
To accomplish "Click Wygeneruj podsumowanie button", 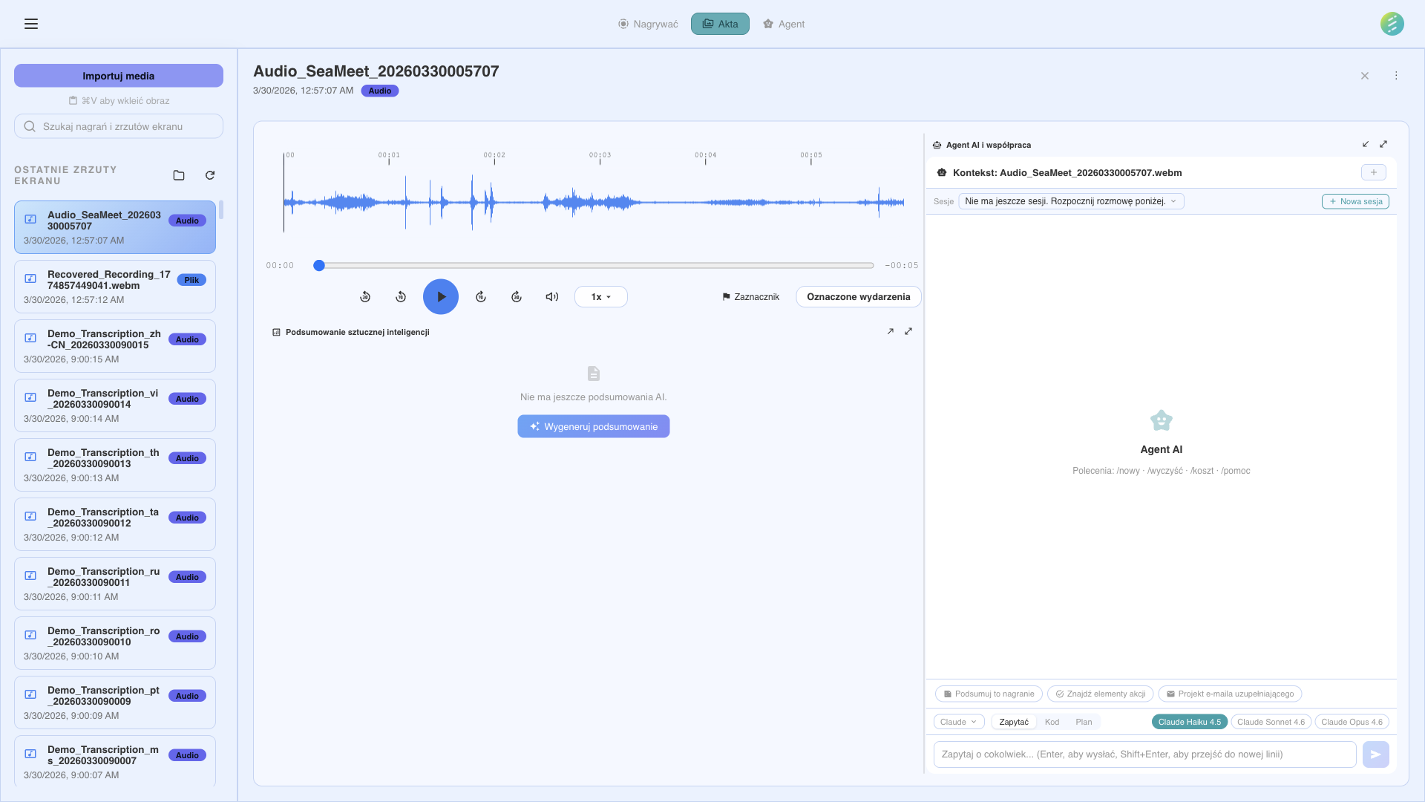I will point(593,426).
